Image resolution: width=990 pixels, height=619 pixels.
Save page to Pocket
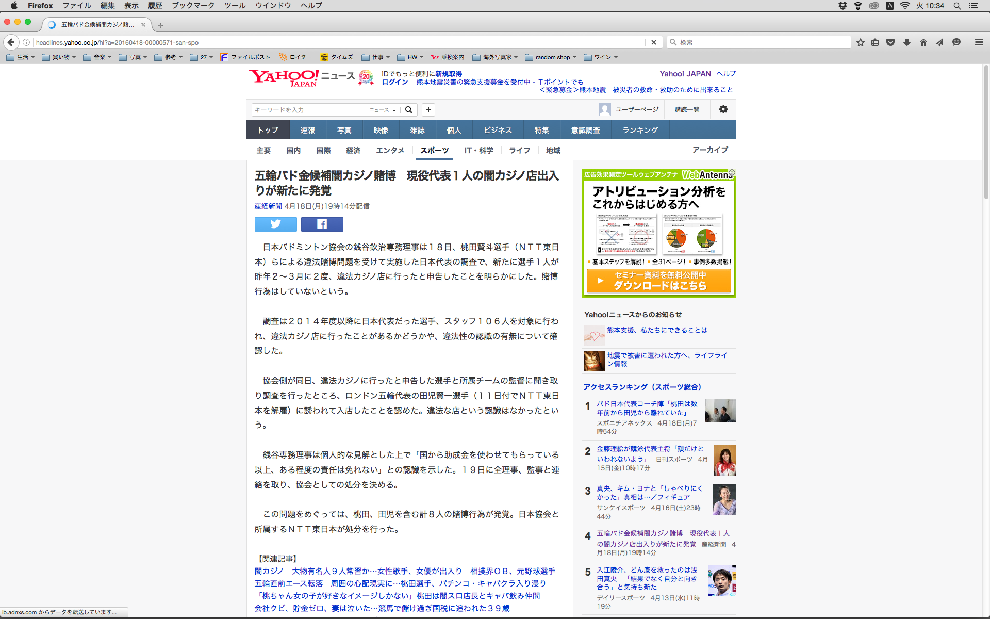pos(890,42)
